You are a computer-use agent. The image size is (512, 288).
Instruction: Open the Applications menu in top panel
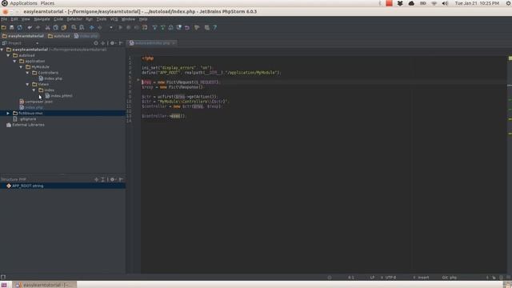(23, 3)
